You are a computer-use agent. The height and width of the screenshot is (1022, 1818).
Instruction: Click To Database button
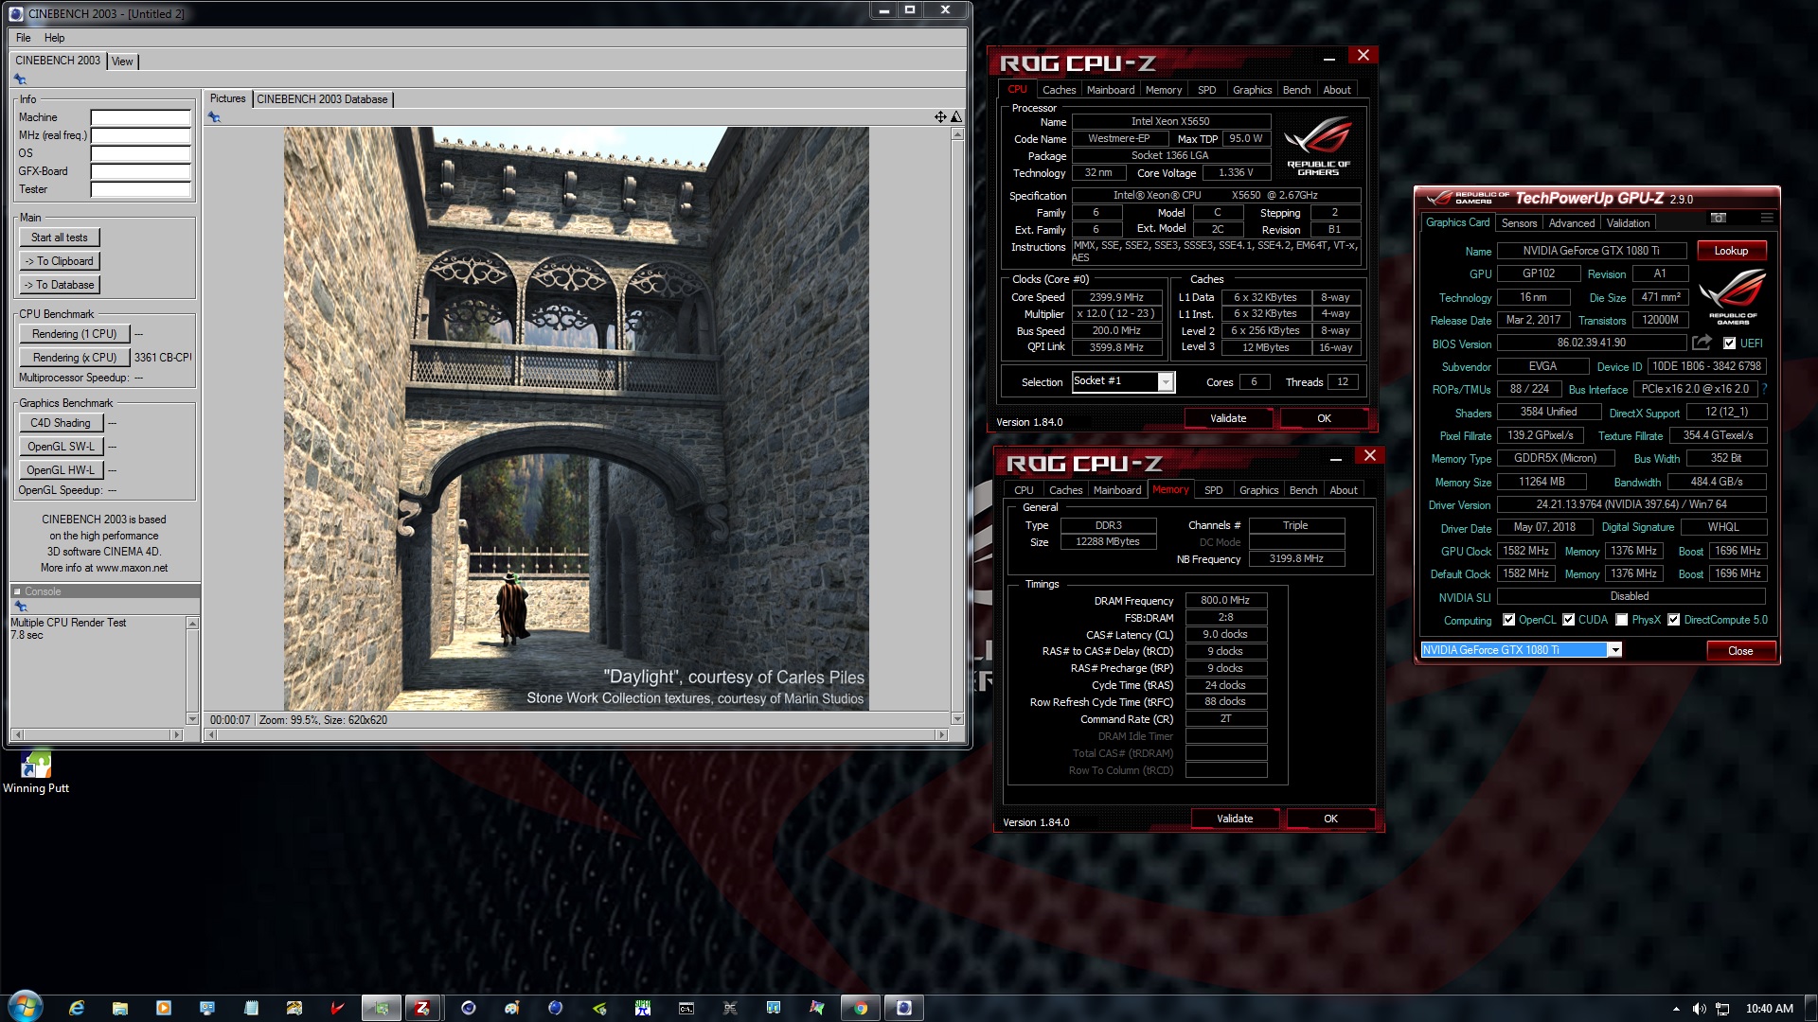[x=60, y=285]
